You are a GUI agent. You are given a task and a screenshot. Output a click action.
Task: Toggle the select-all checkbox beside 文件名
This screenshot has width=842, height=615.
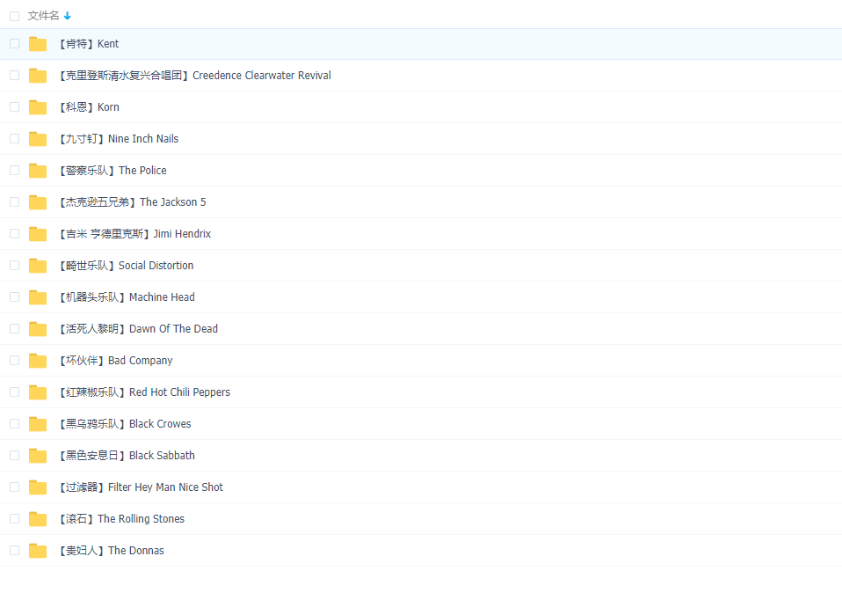14,16
